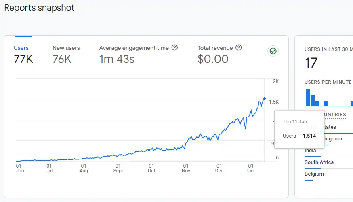Click the 2K label on the y-axis

click(276, 81)
